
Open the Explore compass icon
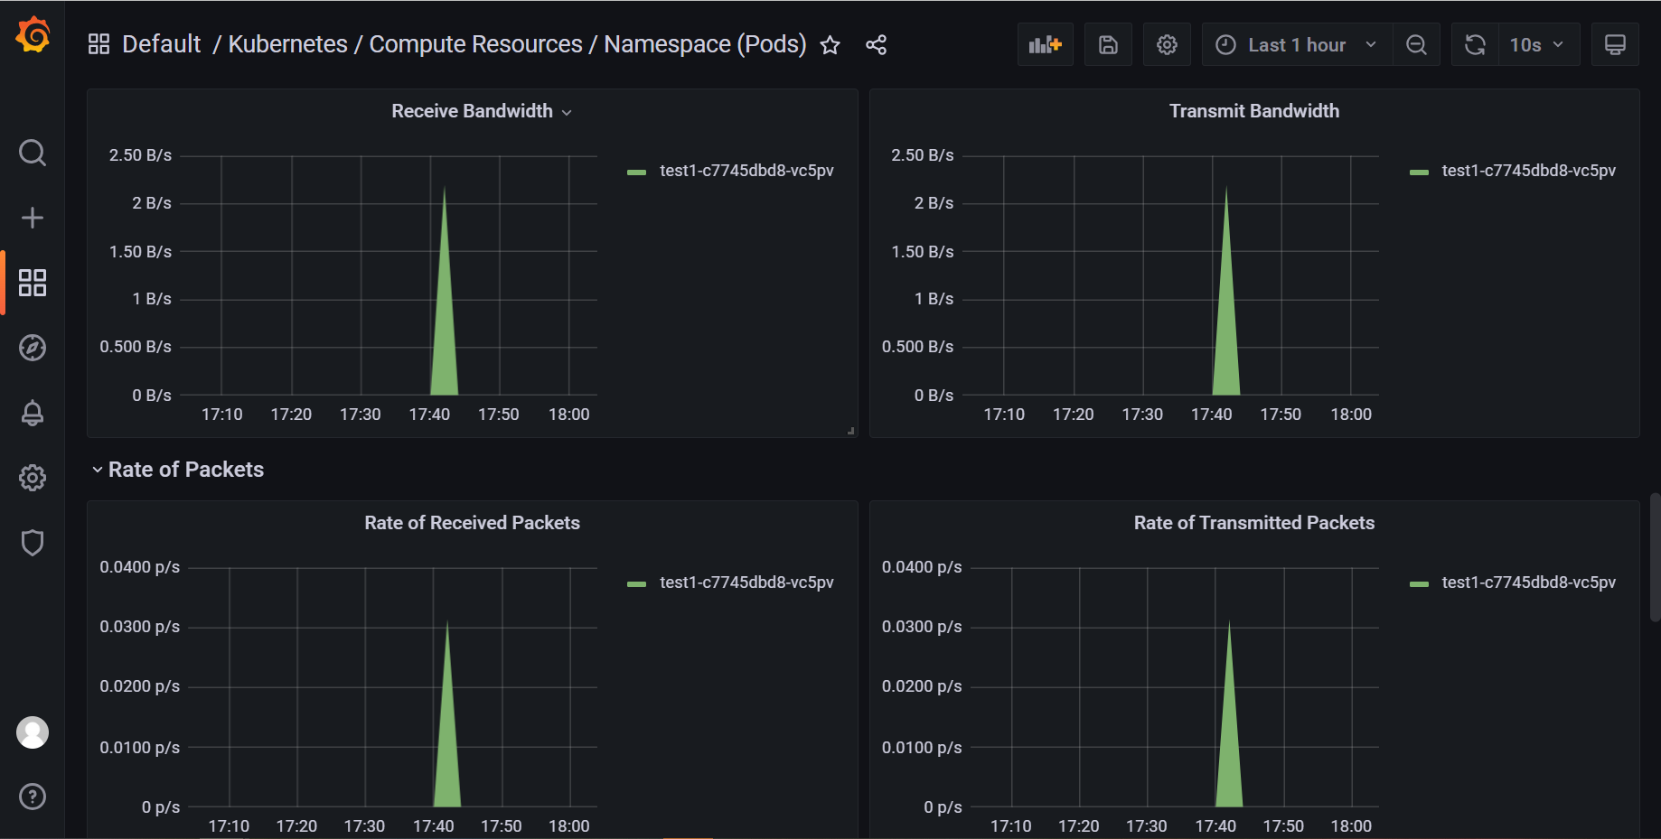pos(33,348)
